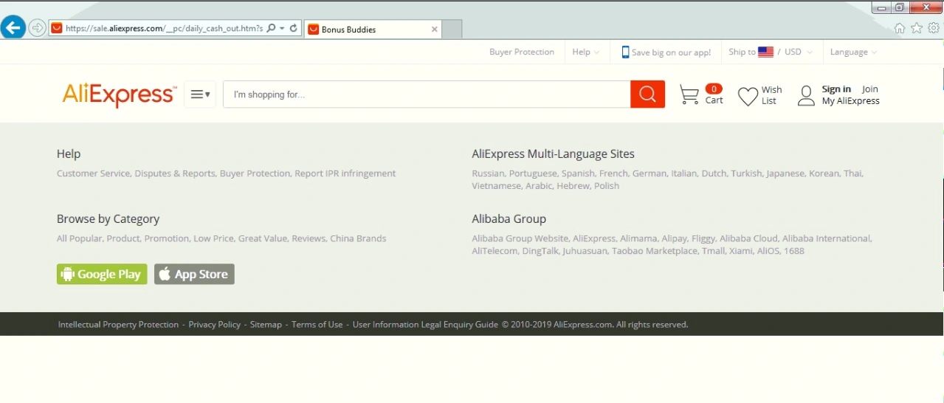Expand the Help dropdown in top bar
This screenshot has width=944, height=403.
pos(585,52)
